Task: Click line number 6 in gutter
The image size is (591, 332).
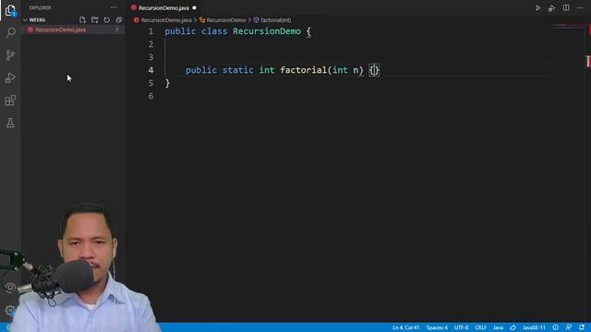Action: click(x=151, y=96)
